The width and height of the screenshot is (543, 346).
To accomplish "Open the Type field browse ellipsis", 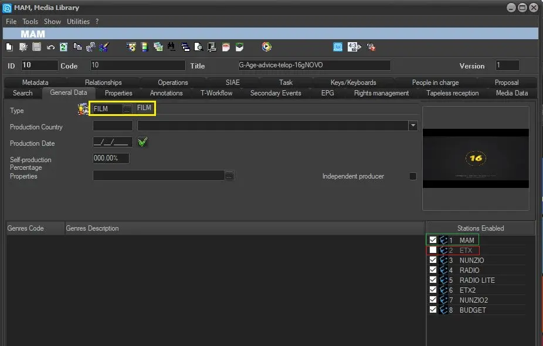I will point(127,109).
